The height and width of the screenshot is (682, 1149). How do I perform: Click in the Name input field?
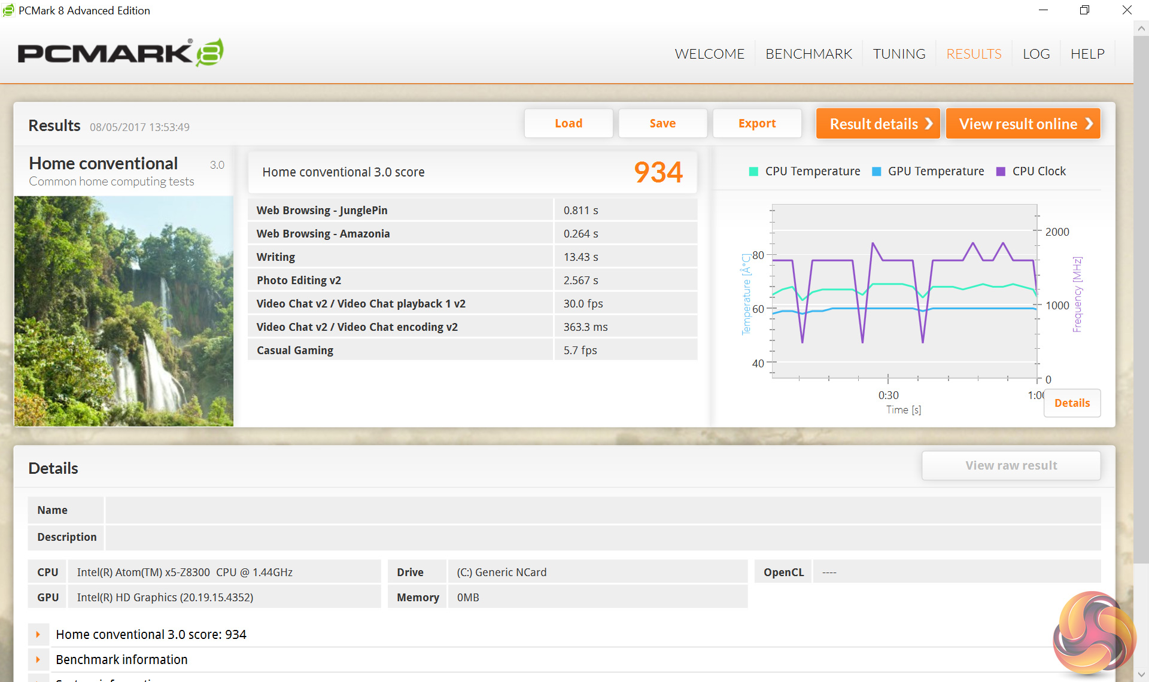click(602, 510)
